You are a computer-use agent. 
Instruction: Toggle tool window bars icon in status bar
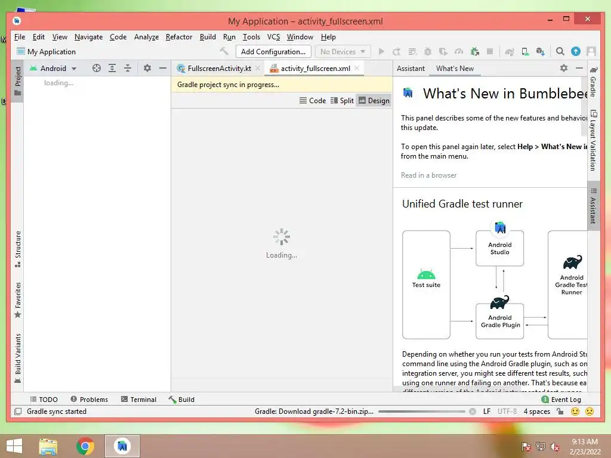[18, 411]
